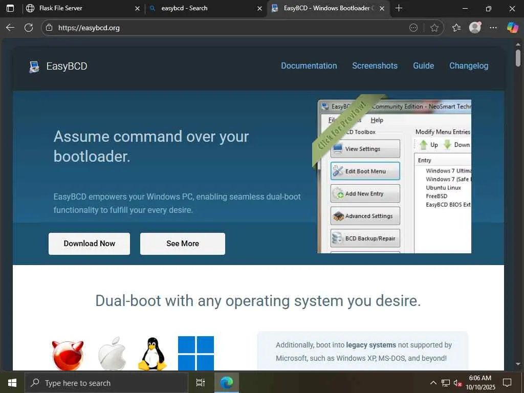The image size is (524, 393).
Task: Click the Microsoft Edge taskbar icon
Action: [227, 383]
